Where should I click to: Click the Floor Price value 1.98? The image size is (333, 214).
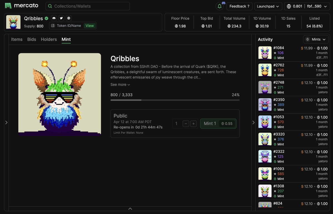click(180, 26)
